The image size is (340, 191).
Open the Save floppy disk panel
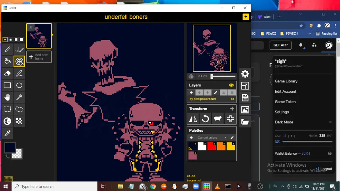245,97
